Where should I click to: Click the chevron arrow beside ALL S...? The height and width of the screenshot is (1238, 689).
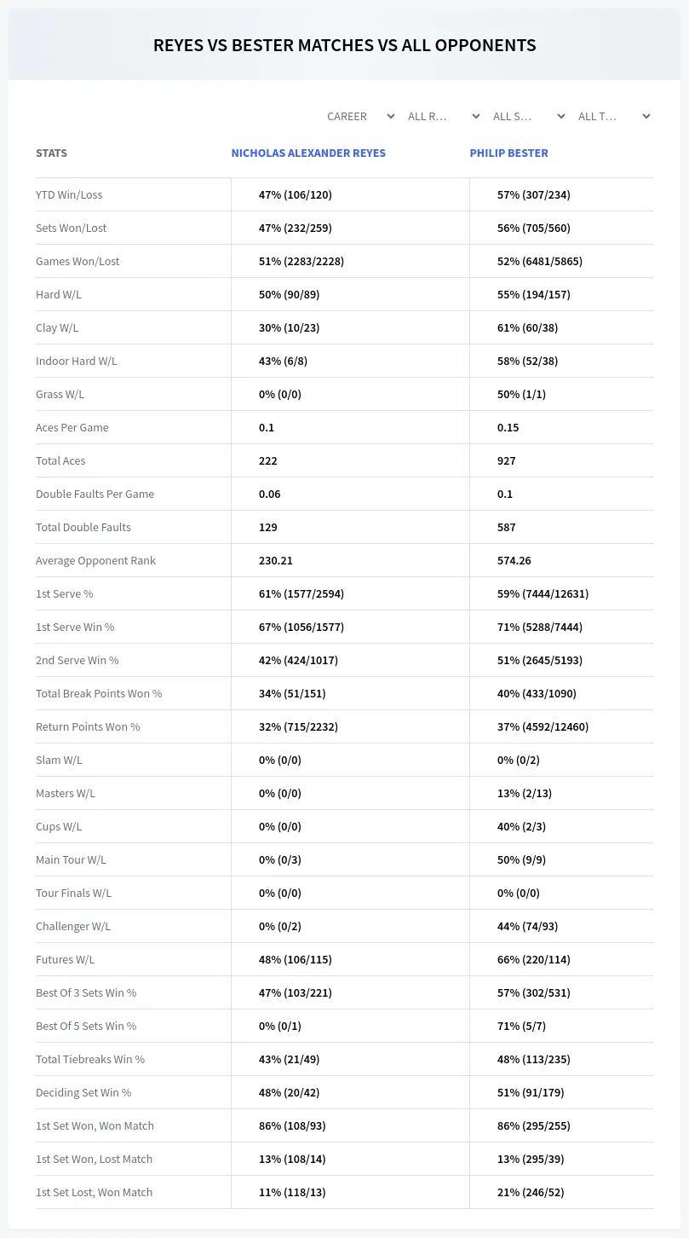point(561,116)
